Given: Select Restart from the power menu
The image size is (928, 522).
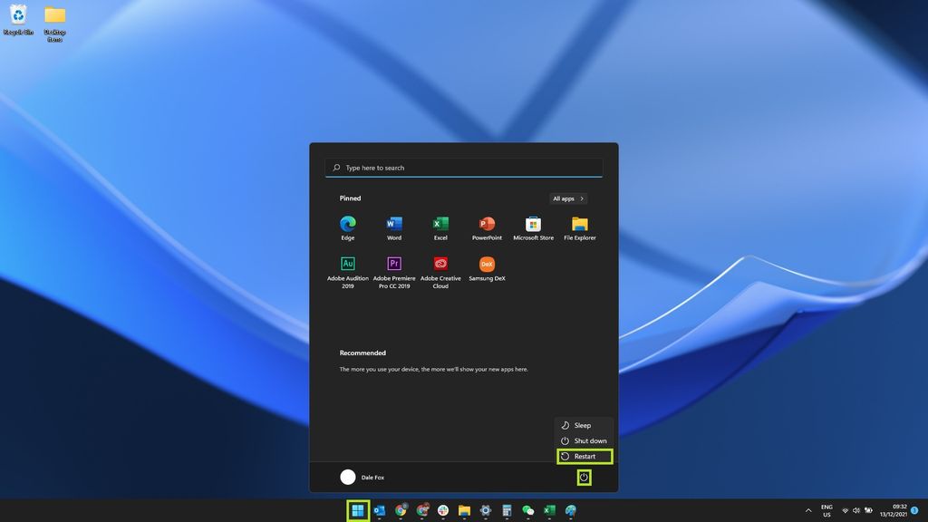Looking at the screenshot, I should click(584, 456).
